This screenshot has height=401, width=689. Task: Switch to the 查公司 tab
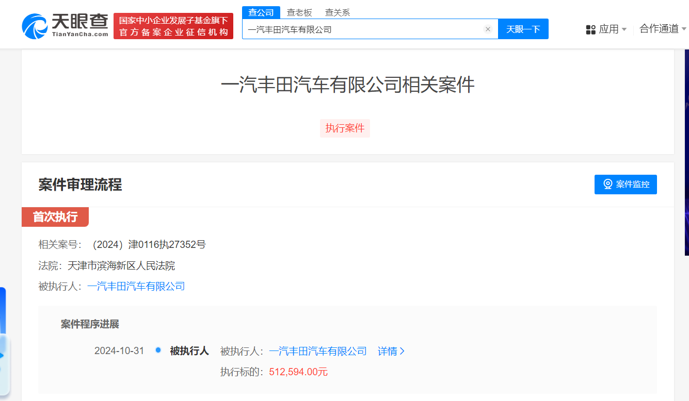261,12
